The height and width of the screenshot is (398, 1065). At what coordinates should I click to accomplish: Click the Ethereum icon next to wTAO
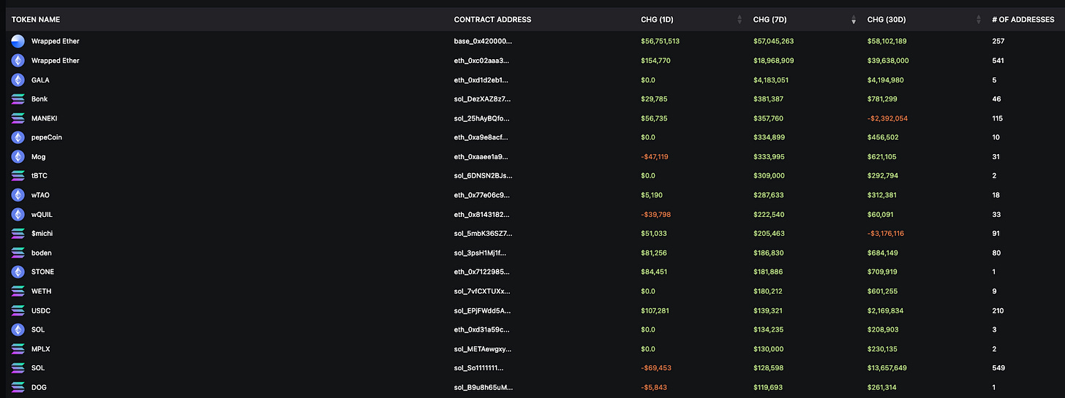click(18, 195)
